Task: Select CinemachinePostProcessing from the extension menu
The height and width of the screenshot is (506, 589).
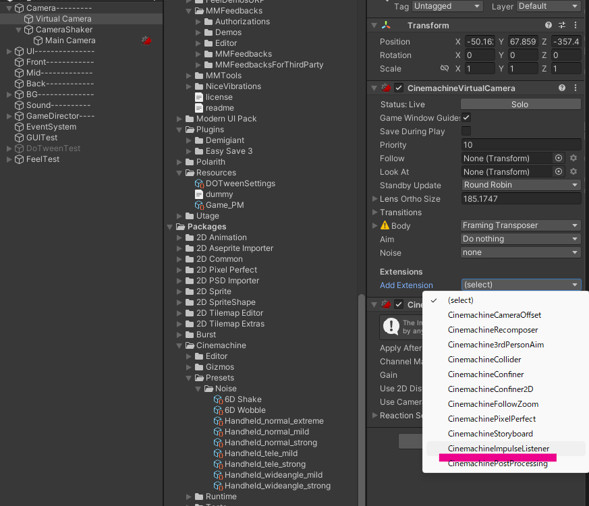Action: pyautogui.click(x=498, y=463)
